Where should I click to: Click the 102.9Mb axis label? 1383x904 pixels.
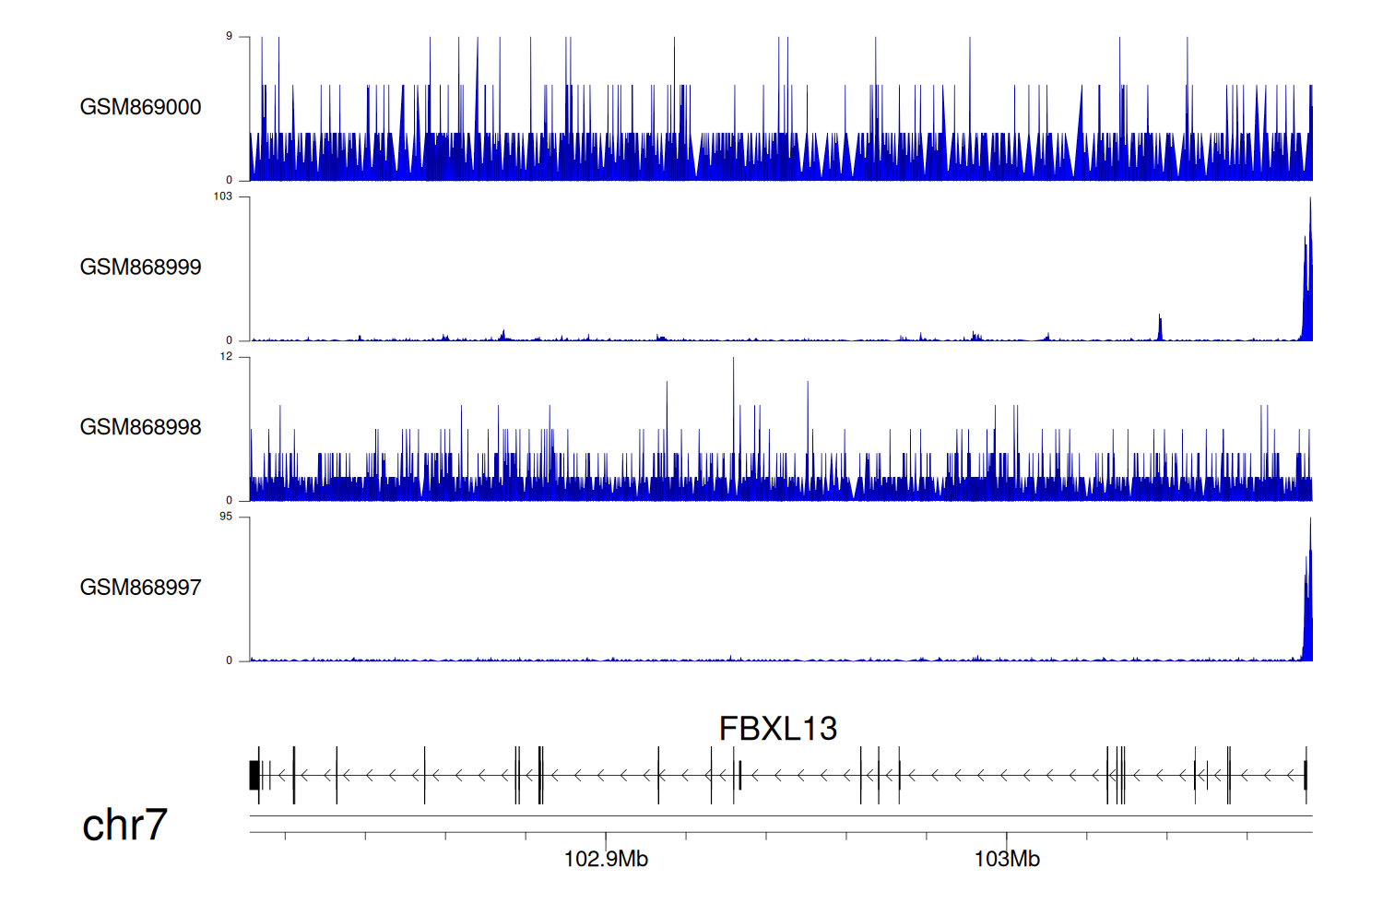(x=606, y=860)
